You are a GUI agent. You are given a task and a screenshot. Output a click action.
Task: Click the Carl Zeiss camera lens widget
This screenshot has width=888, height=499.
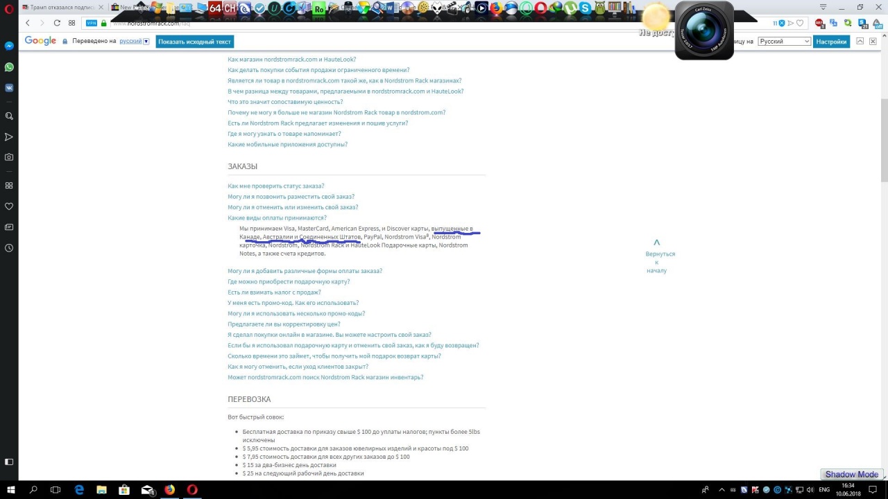[x=704, y=30]
